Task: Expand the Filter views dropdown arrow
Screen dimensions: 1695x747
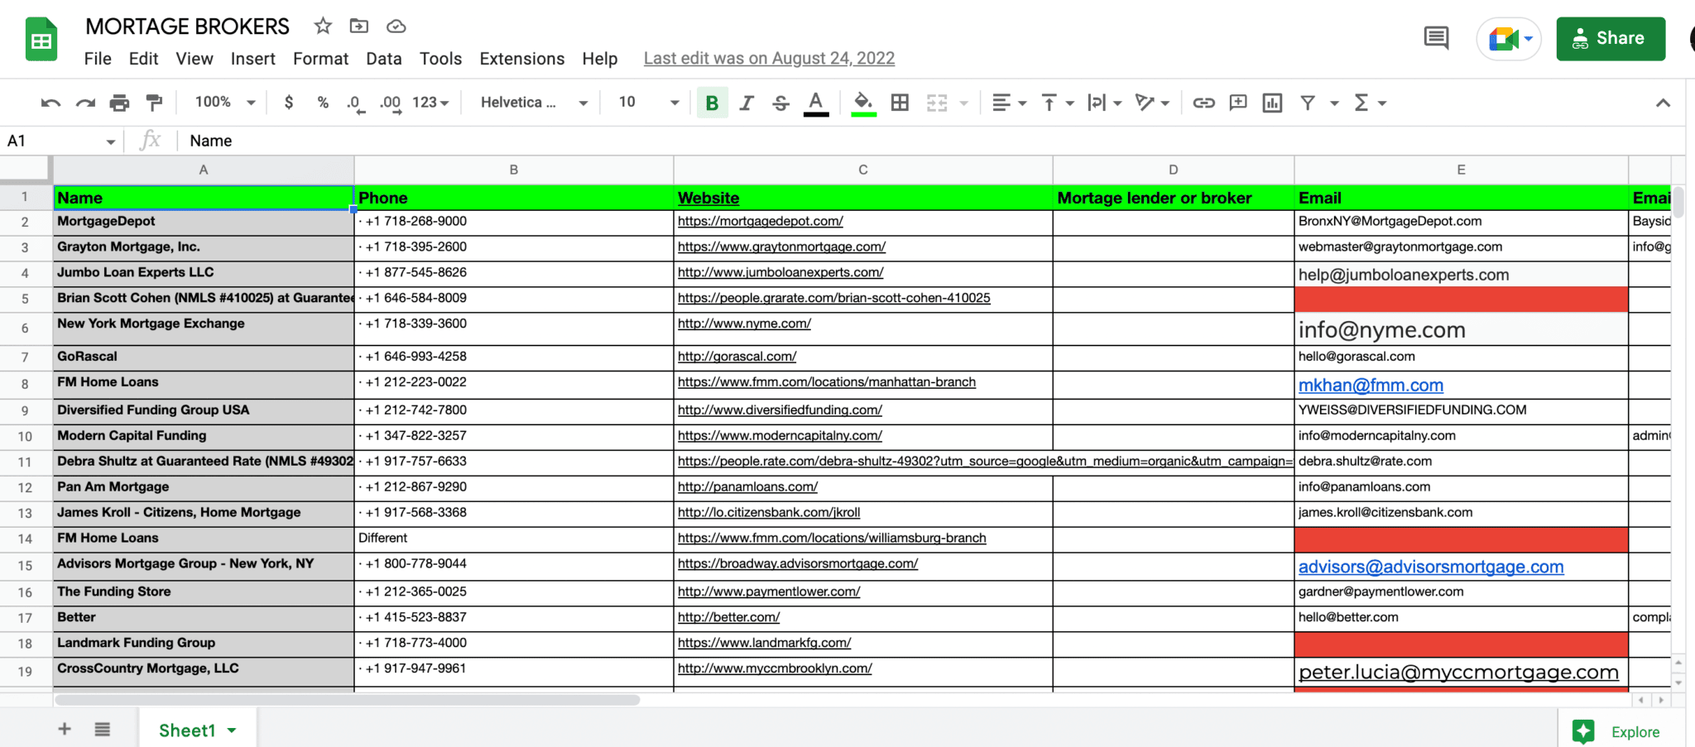Action: [x=1334, y=103]
